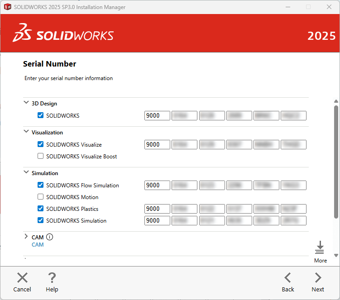Uncheck the SOLIDWORKS 3D Design checkbox
This screenshot has width=340, height=300.
[41, 115]
